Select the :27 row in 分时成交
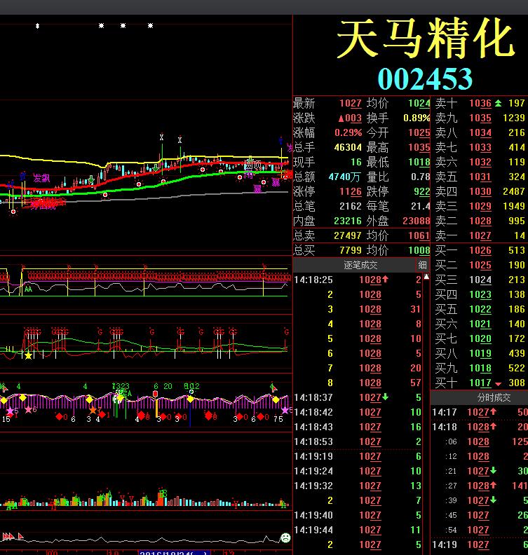 pos(480,486)
